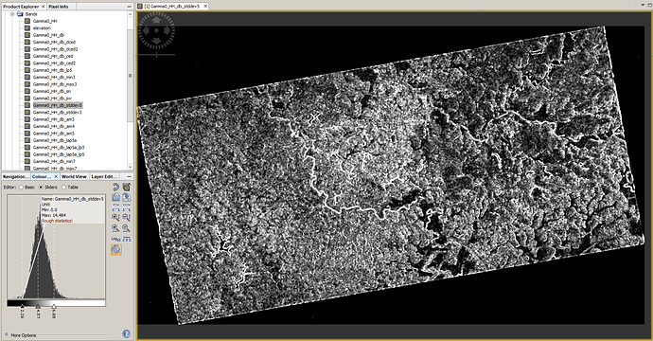
Task: Pan up with navigation compass control
Action: pos(156,19)
